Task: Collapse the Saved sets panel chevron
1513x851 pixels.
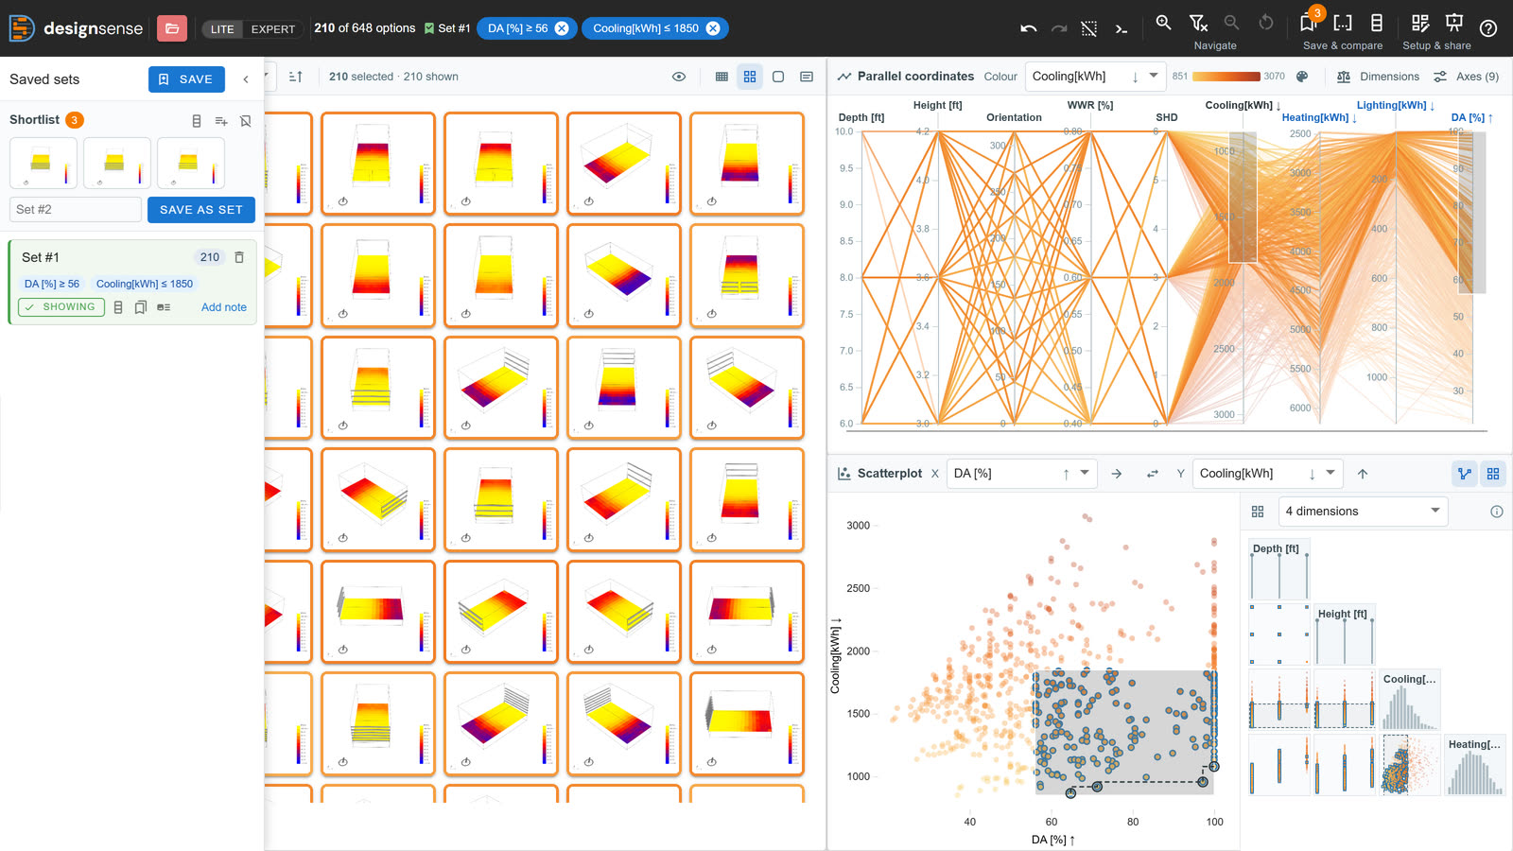Action: (x=246, y=79)
